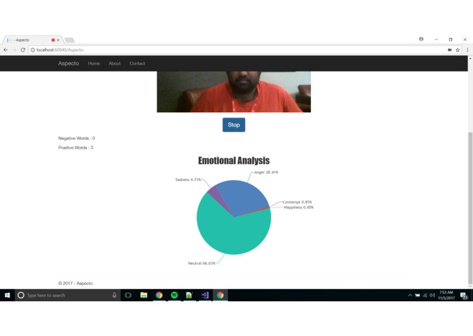Reload the page with refresh icon

pyautogui.click(x=23, y=50)
